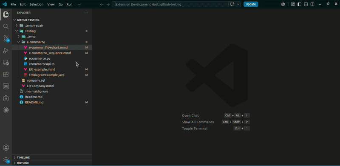Open .mermaidignore file
The image size is (340, 166).
pos(52,91)
